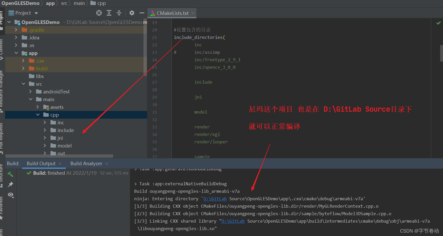Click the green inspection checkmark in editor
Viewport: 443px width, 236px height.
(439, 23)
